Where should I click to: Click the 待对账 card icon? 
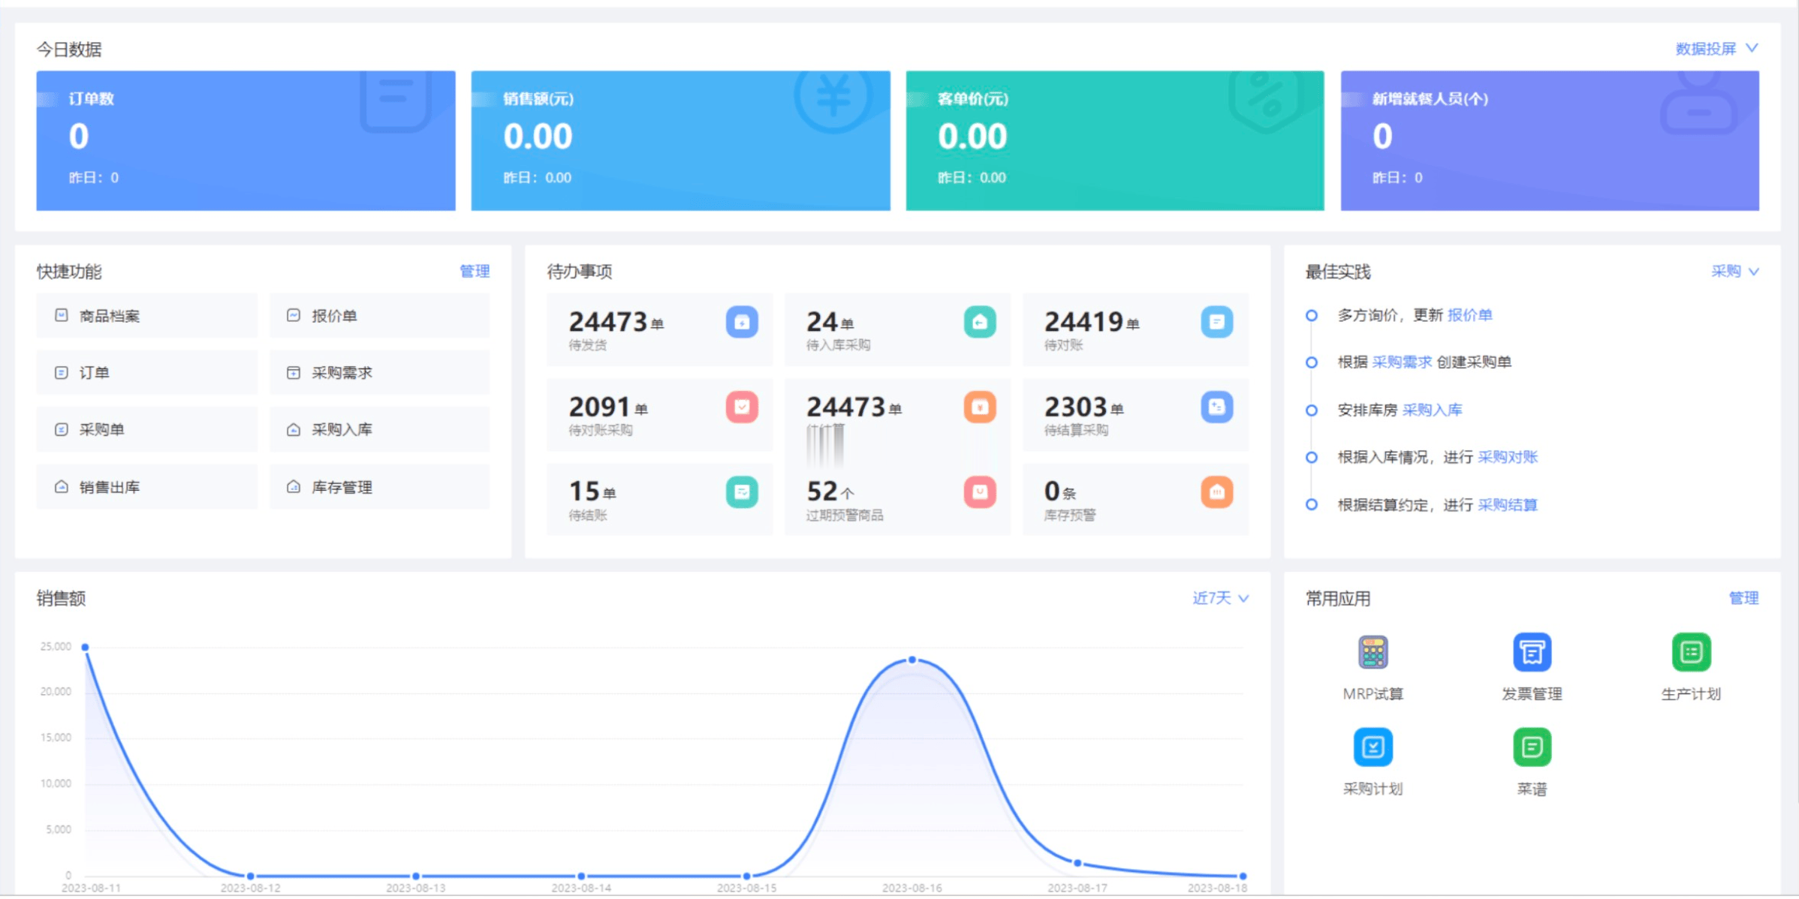pos(1217,322)
